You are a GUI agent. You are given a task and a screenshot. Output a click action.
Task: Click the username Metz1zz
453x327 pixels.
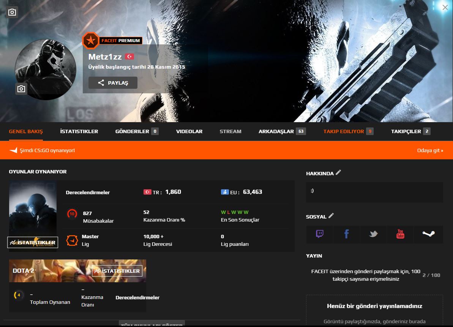pos(105,57)
